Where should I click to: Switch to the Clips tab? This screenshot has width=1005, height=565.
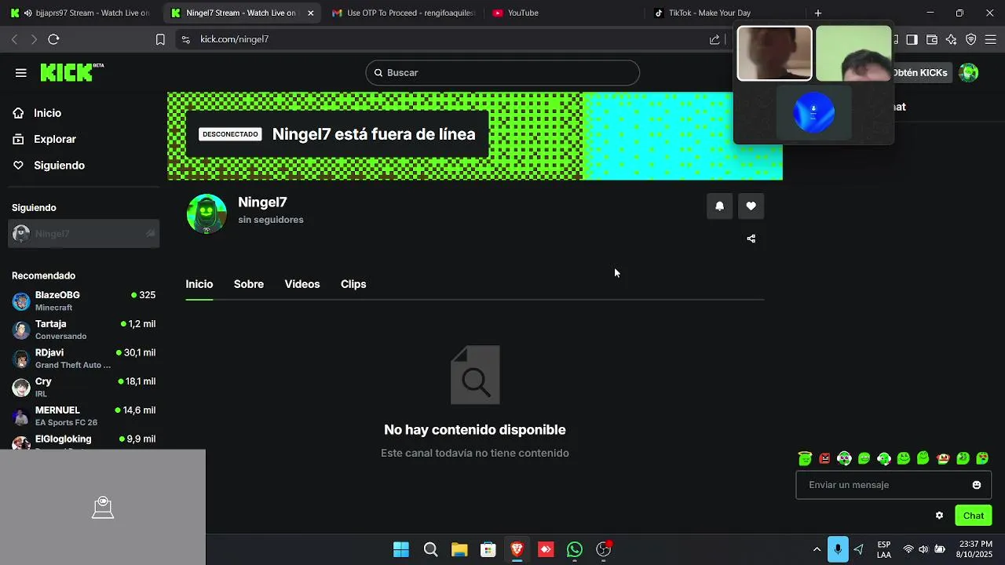point(353,284)
